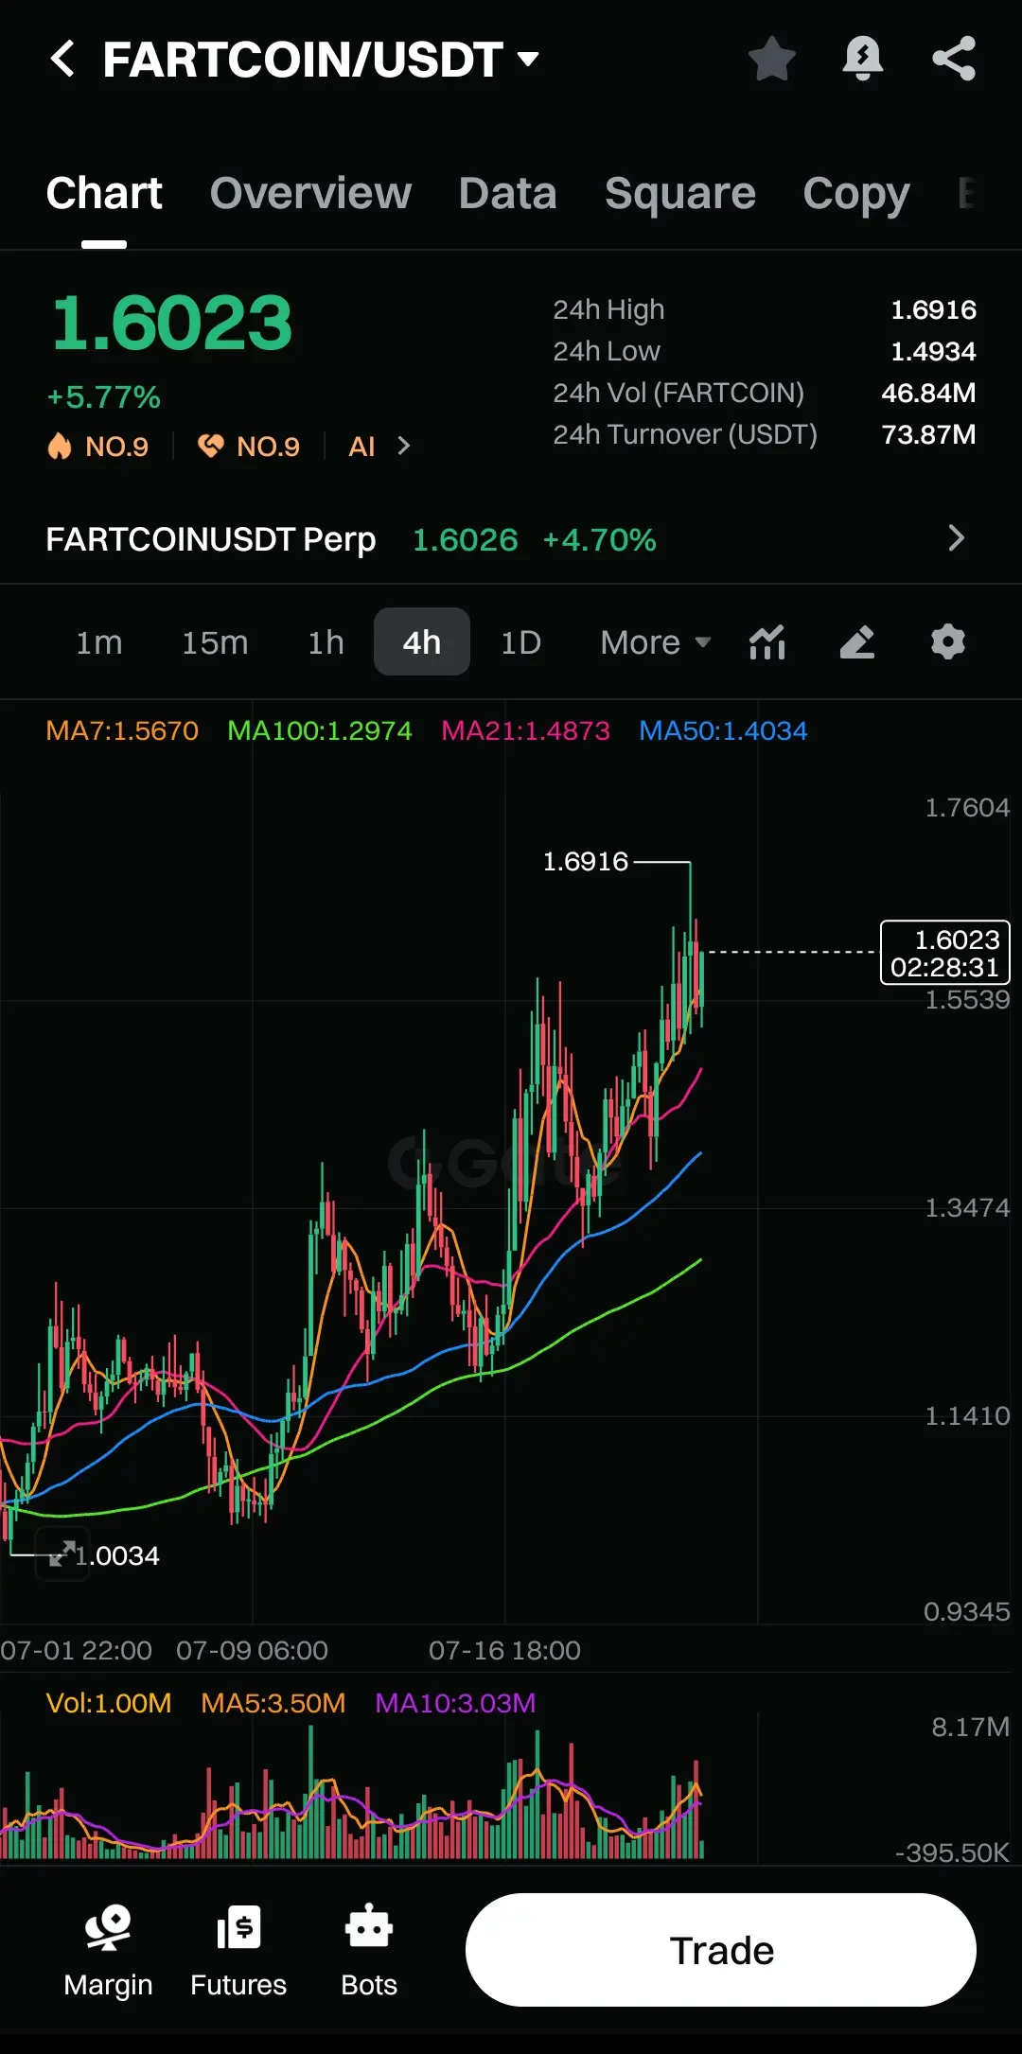The image size is (1022, 2054).
Task: Share the chart using the share icon
Action: (x=954, y=59)
